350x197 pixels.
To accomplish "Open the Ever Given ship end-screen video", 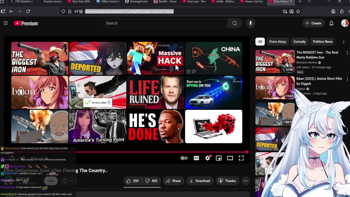I will pyautogui.click(x=40, y=126).
